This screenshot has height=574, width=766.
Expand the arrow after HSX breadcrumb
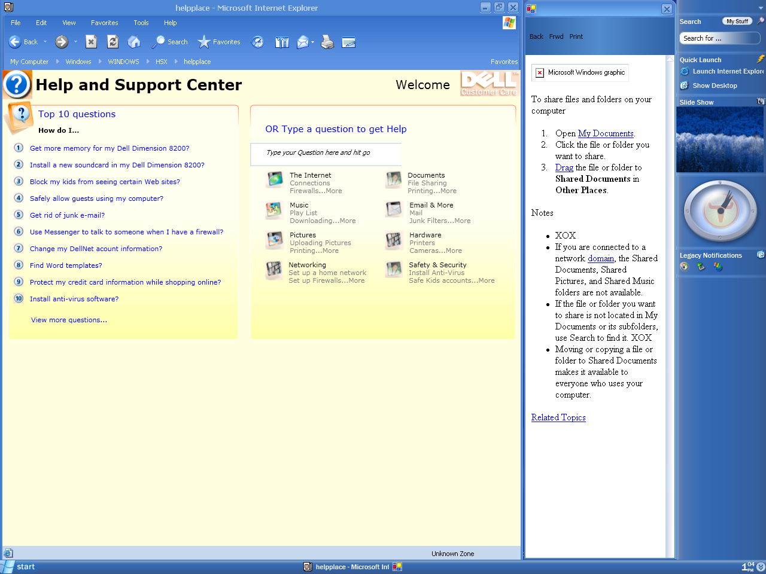(x=176, y=62)
